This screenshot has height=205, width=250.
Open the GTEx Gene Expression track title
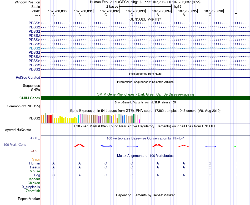145,111
